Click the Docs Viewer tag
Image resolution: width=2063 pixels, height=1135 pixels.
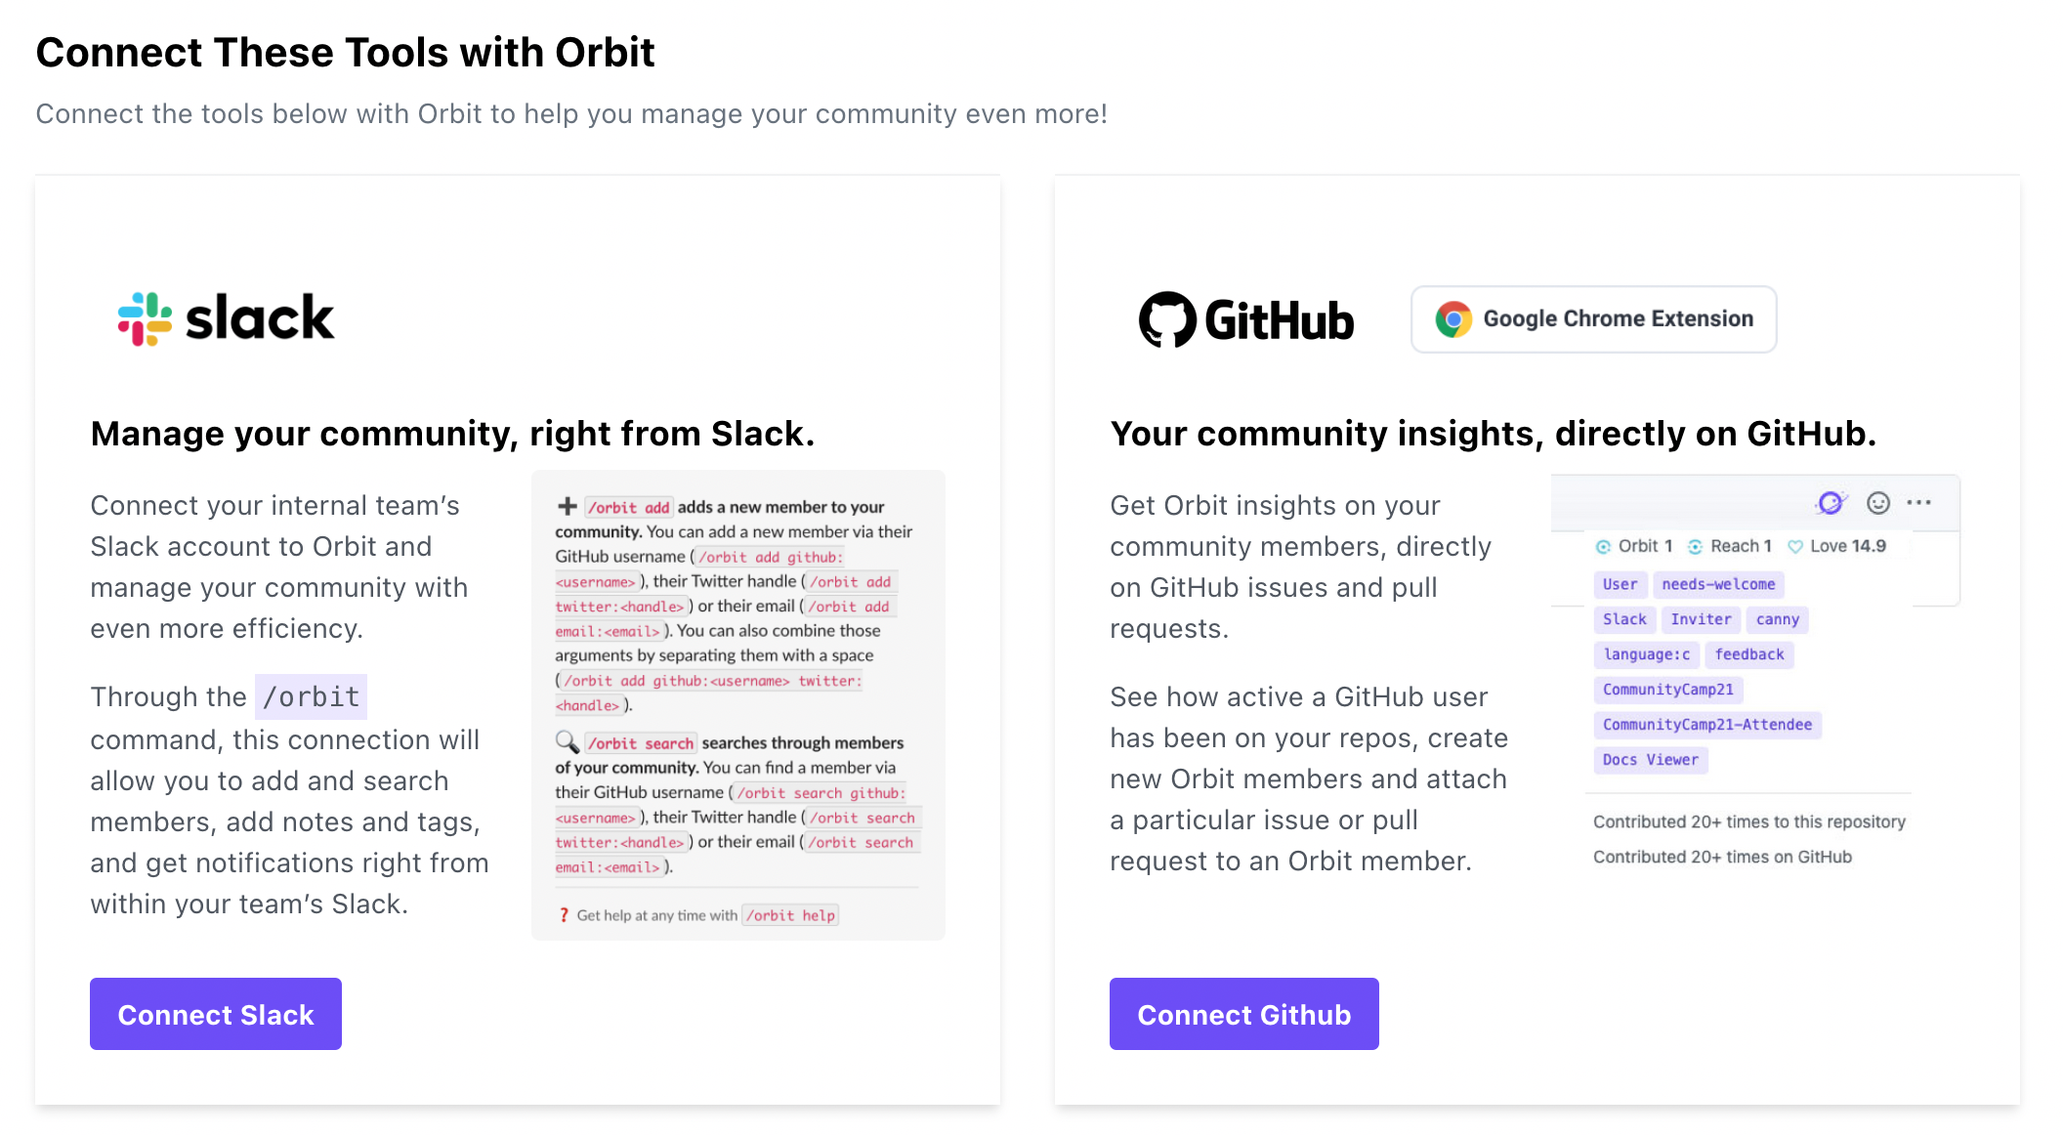click(1650, 760)
